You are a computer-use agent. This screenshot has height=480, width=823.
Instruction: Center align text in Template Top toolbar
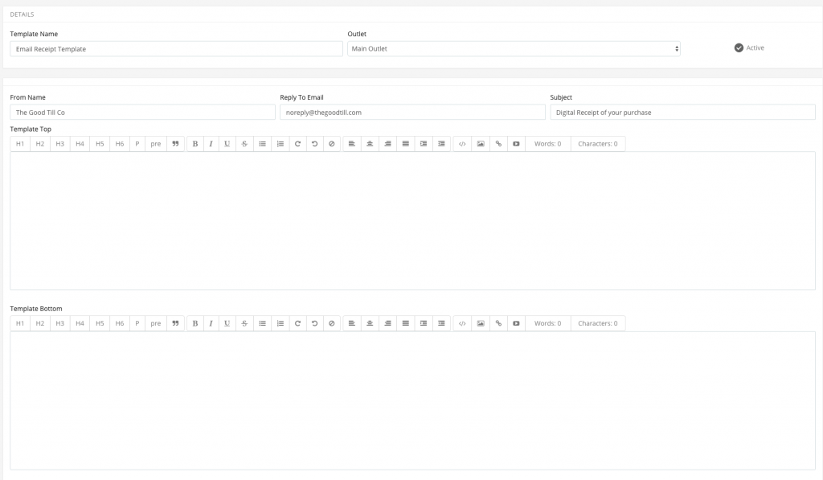pos(370,144)
